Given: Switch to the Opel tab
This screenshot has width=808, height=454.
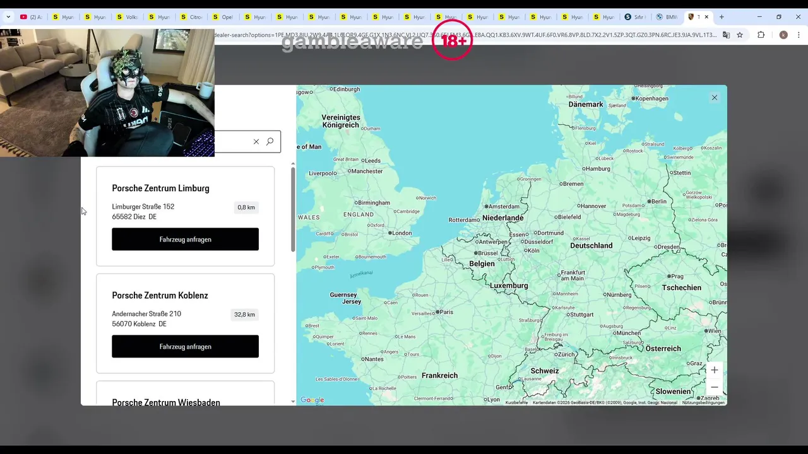Looking at the screenshot, I should pyautogui.click(x=223, y=17).
